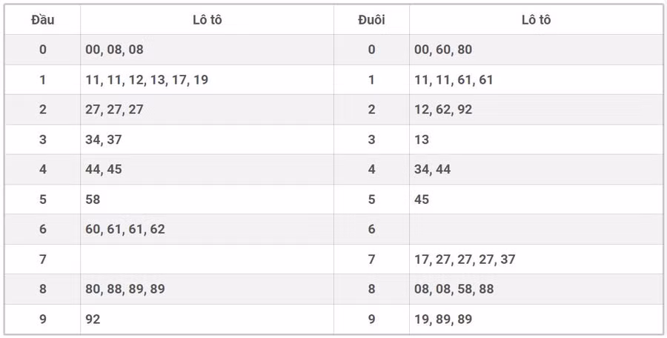Click the 60, 61, 61, 62 cell

point(125,229)
